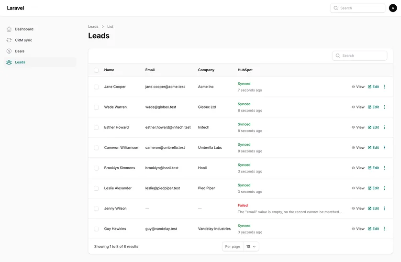This screenshot has width=401, height=262.
Task: Click the Company column header
Action: pyautogui.click(x=206, y=70)
